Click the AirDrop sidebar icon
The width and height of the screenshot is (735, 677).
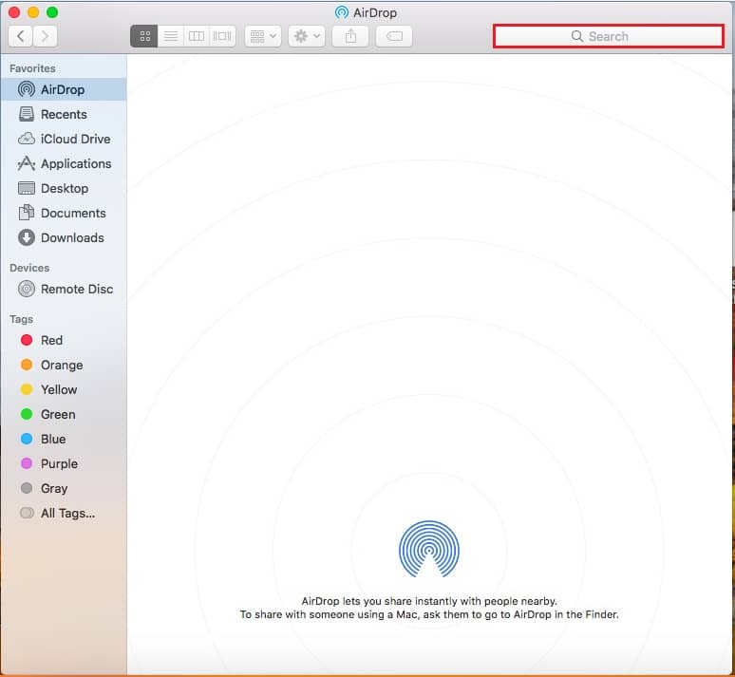tap(27, 89)
